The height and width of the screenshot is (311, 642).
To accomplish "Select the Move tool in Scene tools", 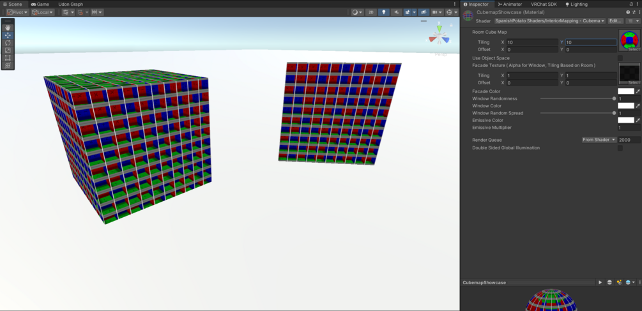I will 8,35.
